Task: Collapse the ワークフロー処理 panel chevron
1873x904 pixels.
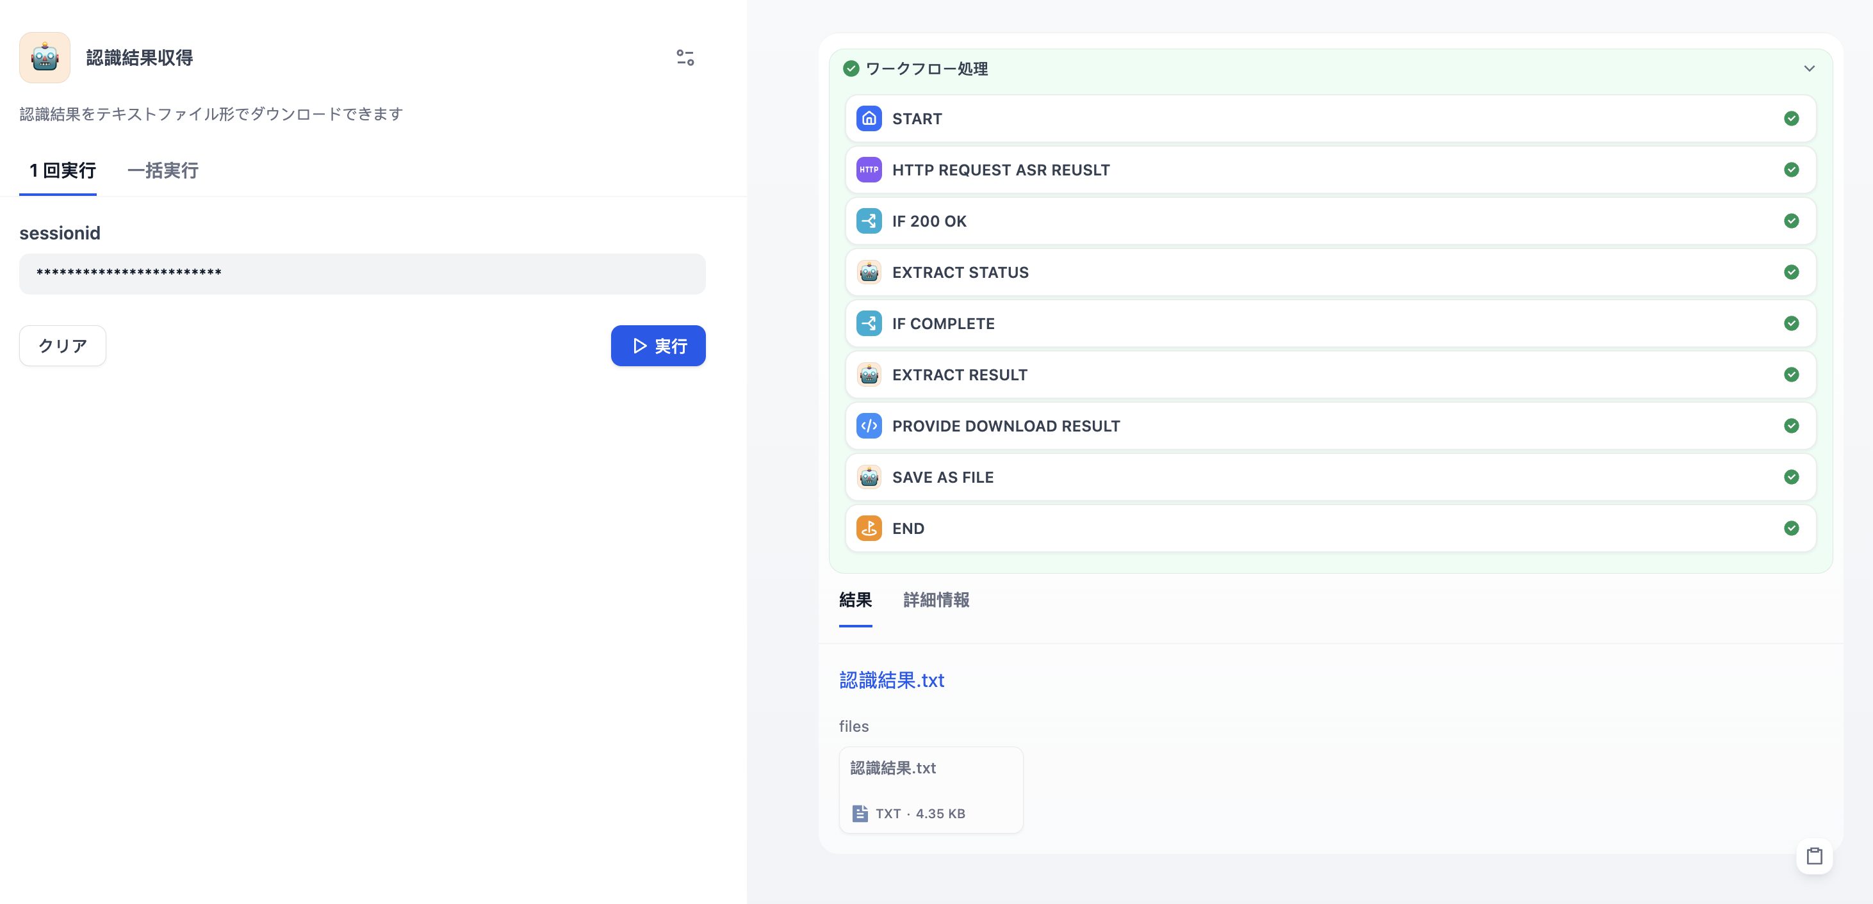Action: pyautogui.click(x=1809, y=69)
